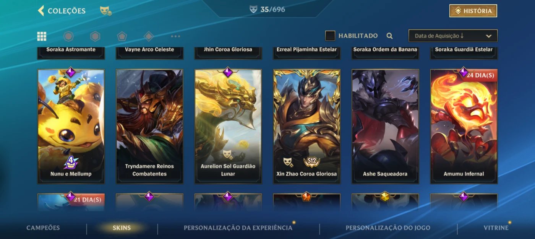Select the Nunu e Mellump skin card
The height and width of the screenshot is (239, 535).
tap(71, 126)
